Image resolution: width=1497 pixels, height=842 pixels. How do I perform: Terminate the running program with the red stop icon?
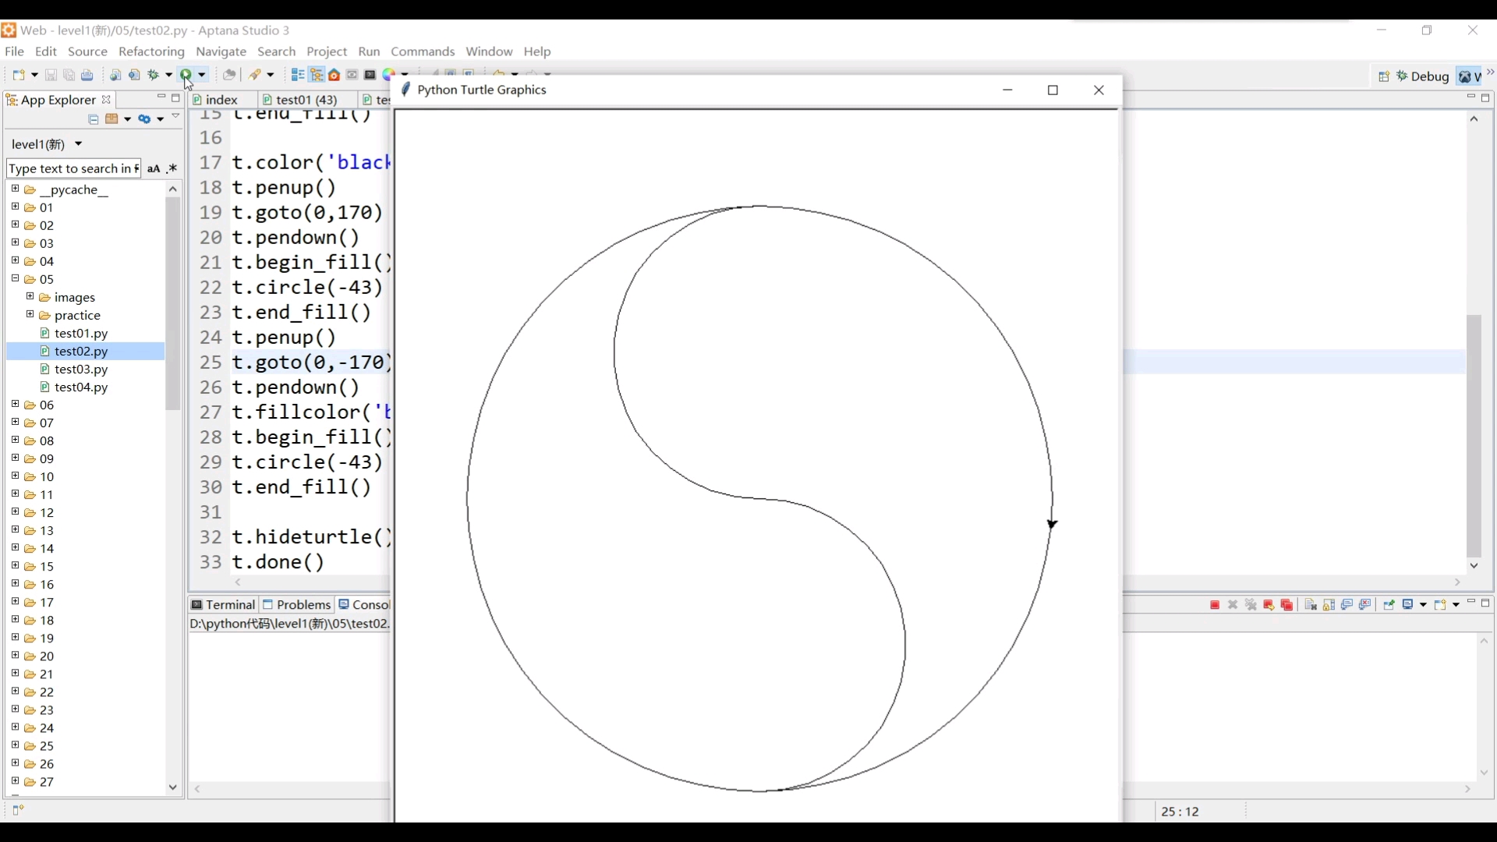(x=1215, y=605)
